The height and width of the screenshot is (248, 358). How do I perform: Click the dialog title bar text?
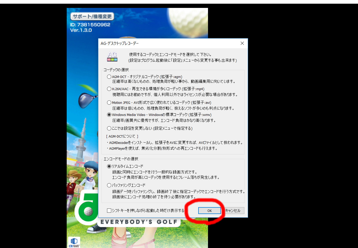[120, 43]
